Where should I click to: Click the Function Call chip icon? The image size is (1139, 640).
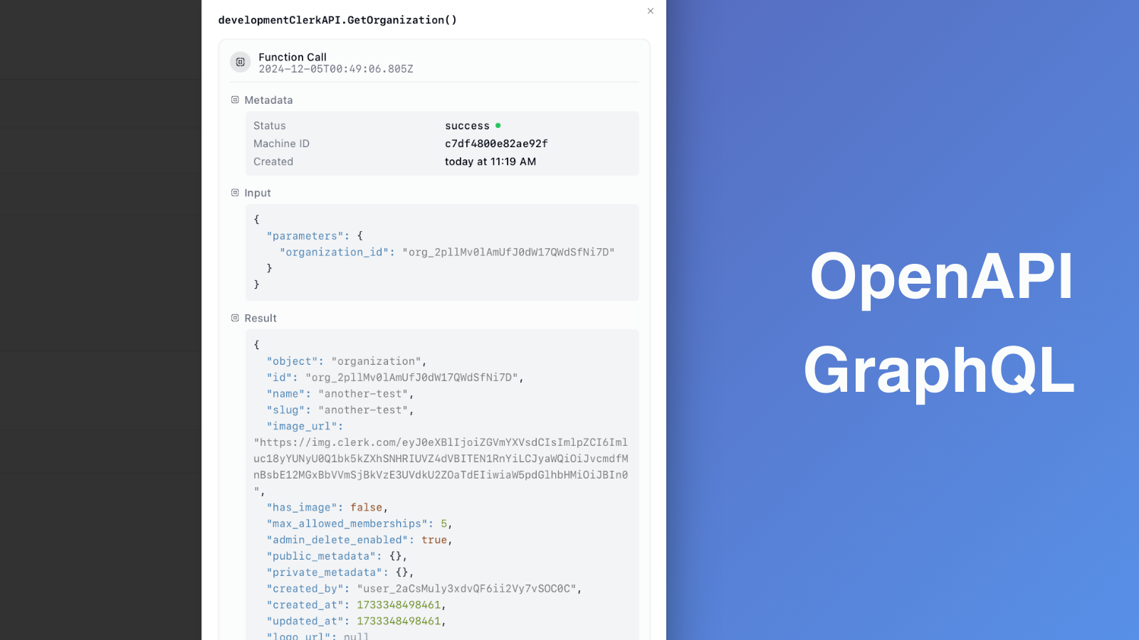pyautogui.click(x=241, y=62)
